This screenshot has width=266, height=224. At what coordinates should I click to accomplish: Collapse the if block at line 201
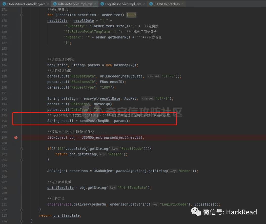[22, 149]
